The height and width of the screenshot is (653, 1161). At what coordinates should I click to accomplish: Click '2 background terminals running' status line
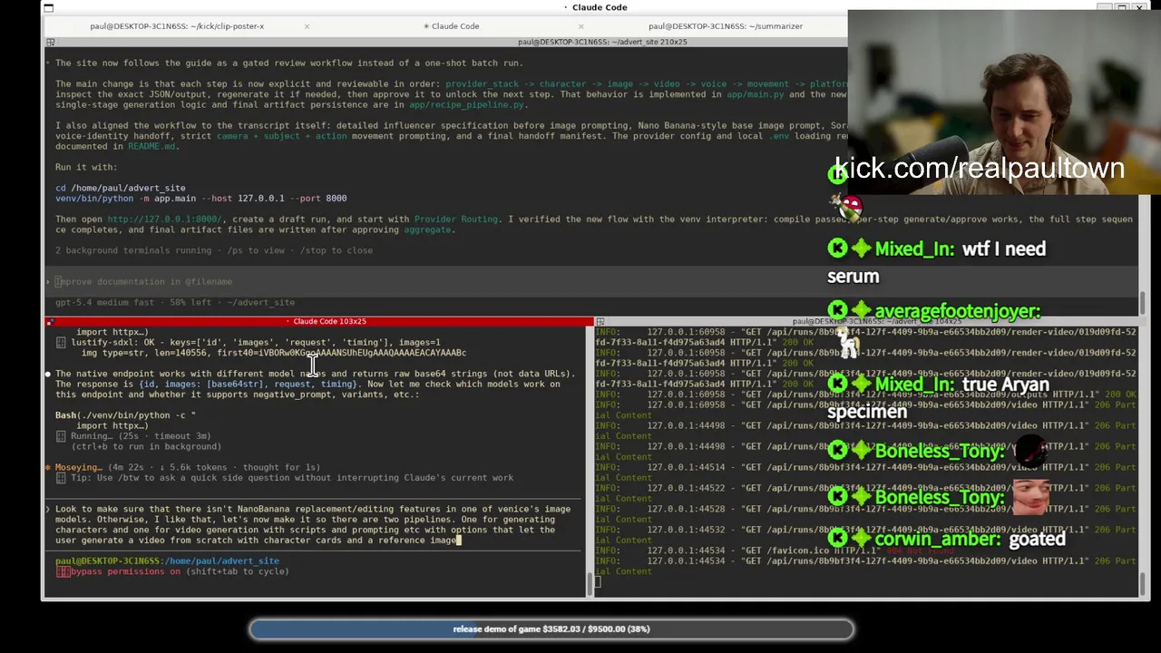pyautogui.click(x=214, y=250)
